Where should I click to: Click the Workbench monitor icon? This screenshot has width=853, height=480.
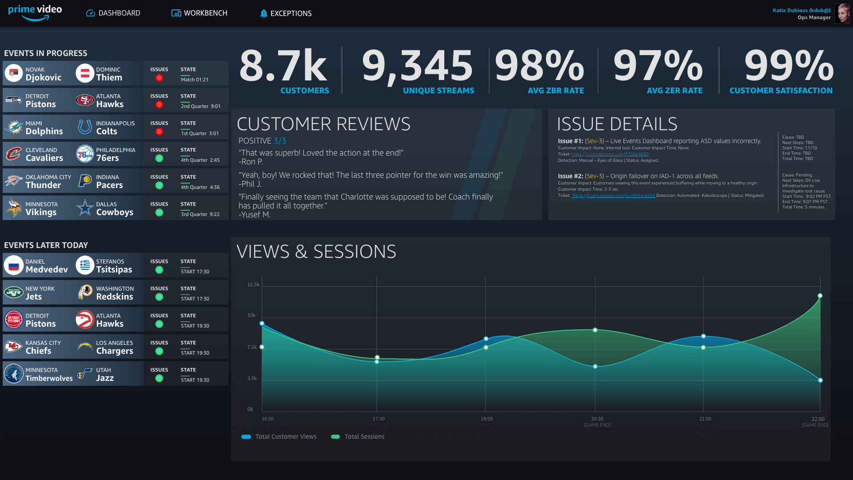pos(176,13)
